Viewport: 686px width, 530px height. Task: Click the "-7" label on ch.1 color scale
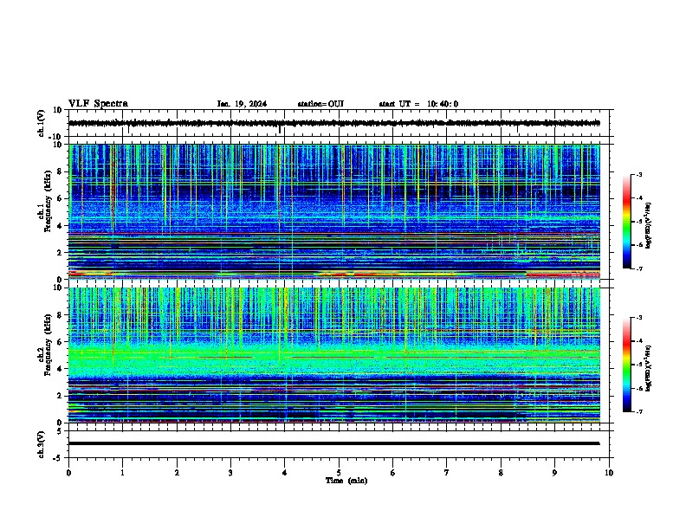click(639, 268)
